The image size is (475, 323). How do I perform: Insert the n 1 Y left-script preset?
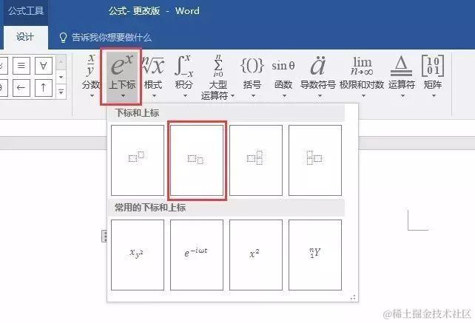coord(315,255)
